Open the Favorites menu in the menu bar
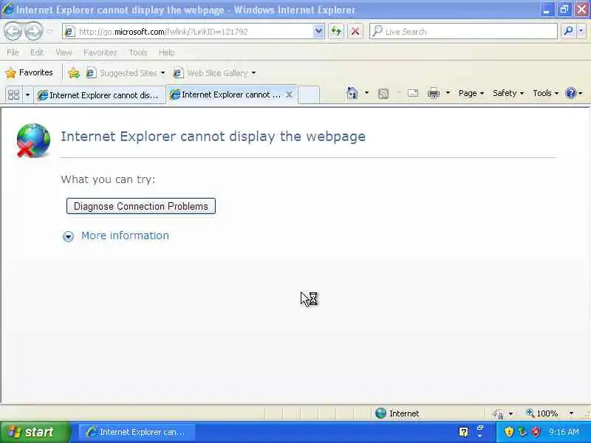 coord(100,52)
